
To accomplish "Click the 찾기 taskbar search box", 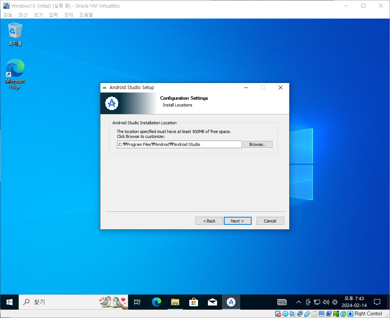I will click(73, 302).
